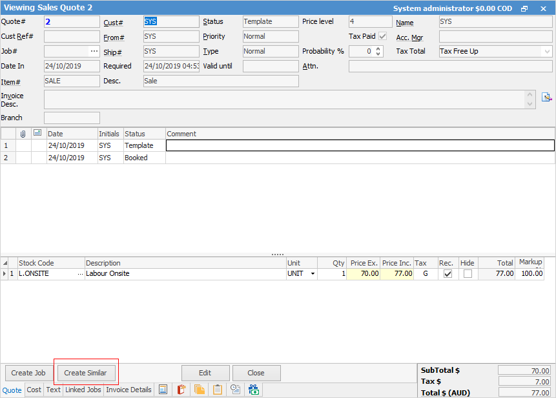Toggle the Tax Paid checkbox
The image size is (556, 398).
pyautogui.click(x=383, y=37)
